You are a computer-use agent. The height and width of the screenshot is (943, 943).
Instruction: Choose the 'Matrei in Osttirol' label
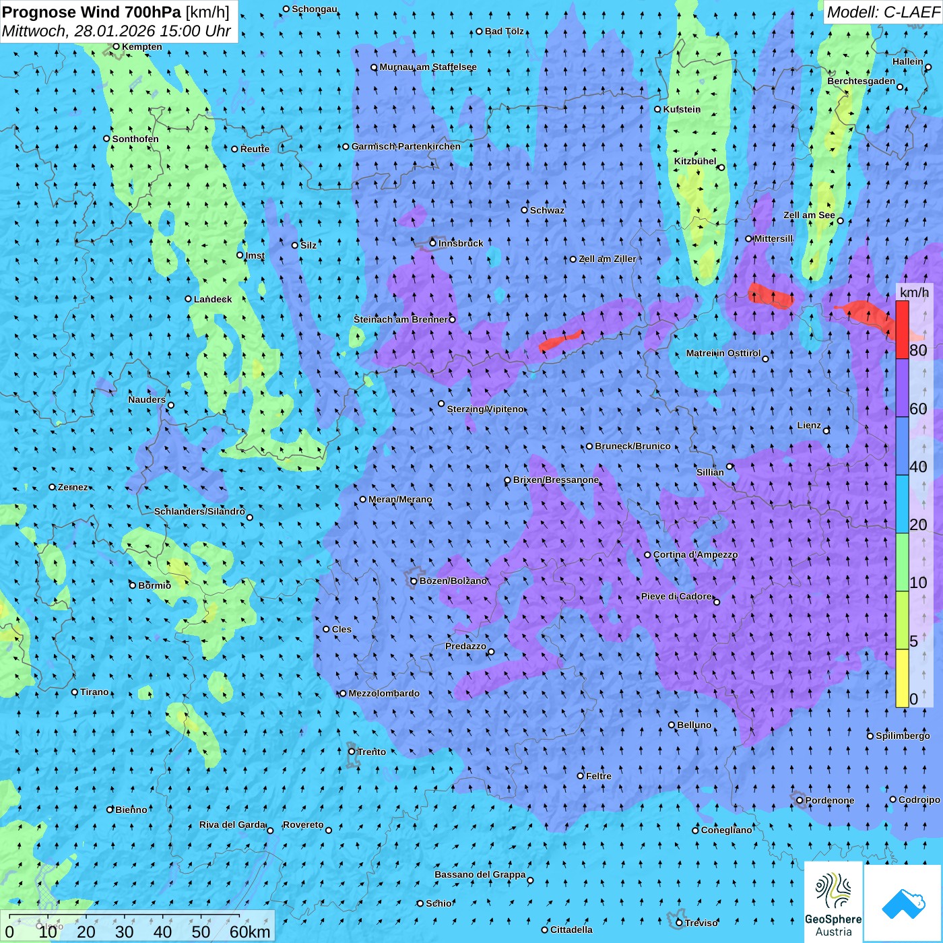[x=723, y=353]
